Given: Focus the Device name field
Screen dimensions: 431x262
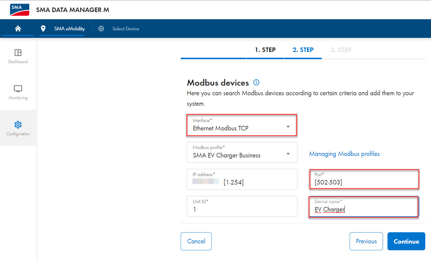Looking at the screenshot, I should coord(364,206).
